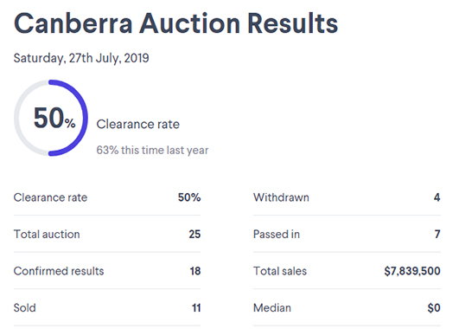Click the 50% clearance rate circular gauge
Screen dimensions: 459x329
pyautogui.click(x=51, y=118)
